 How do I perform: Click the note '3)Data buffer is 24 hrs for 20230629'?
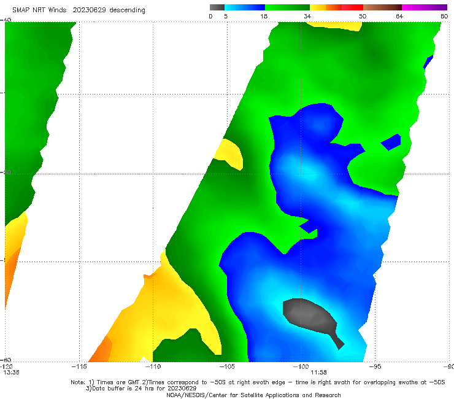click(141, 389)
